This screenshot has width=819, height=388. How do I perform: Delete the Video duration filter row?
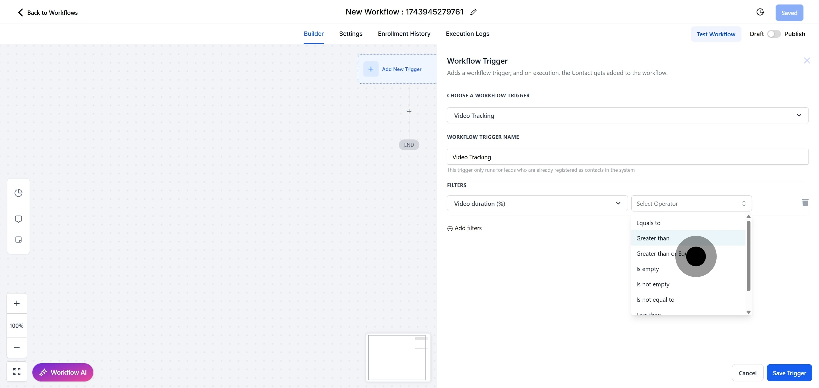[805, 202]
